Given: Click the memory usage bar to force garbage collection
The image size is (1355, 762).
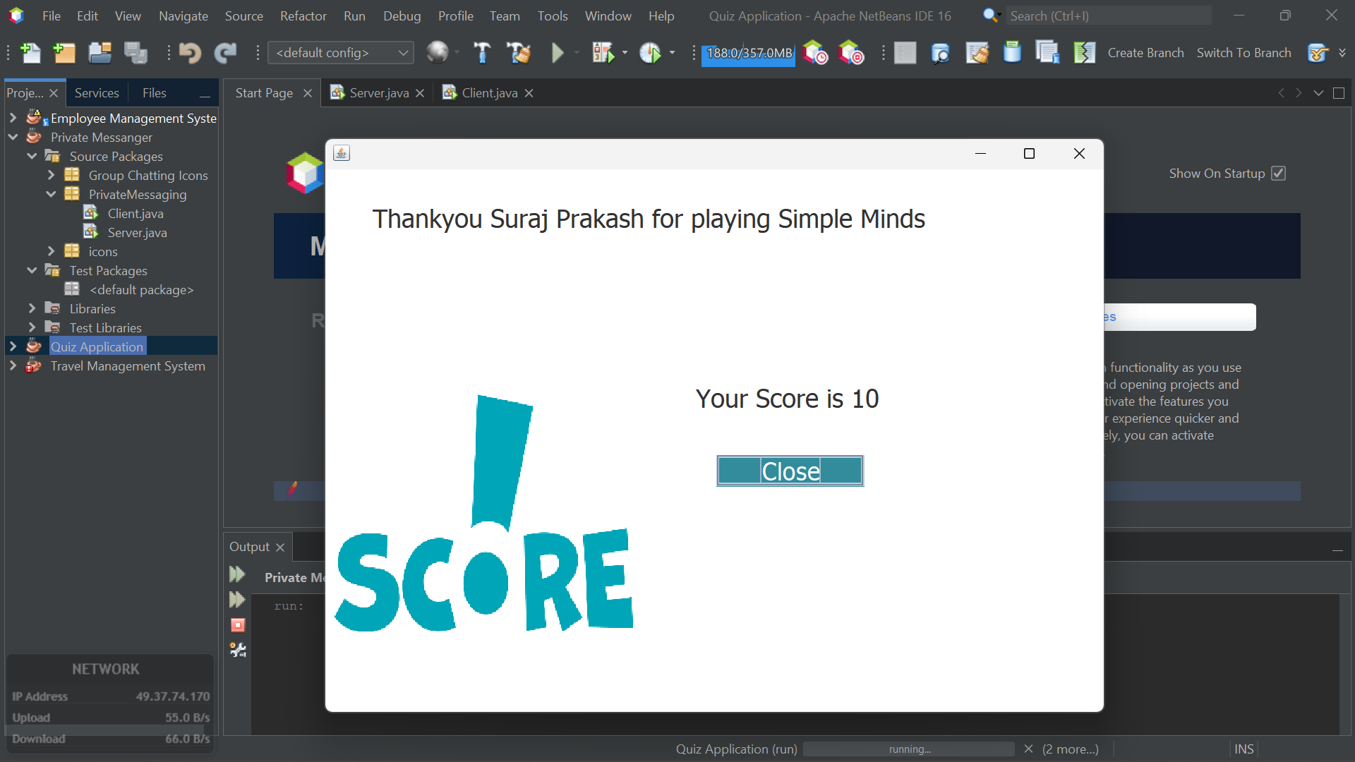Looking at the screenshot, I should click(748, 52).
